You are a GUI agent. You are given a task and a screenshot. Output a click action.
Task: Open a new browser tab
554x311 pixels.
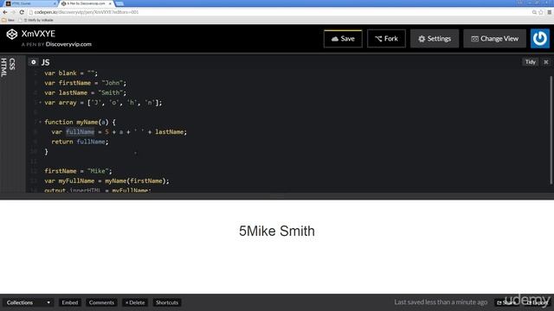point(119,3)
